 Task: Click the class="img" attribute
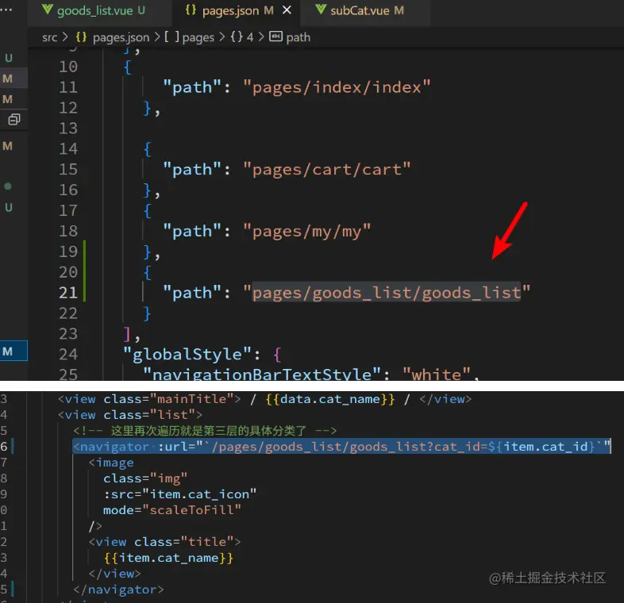click(x=145, y=478)
